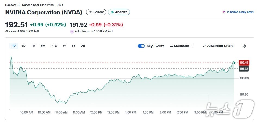Select the 1M chart range

tap(33, 46)
